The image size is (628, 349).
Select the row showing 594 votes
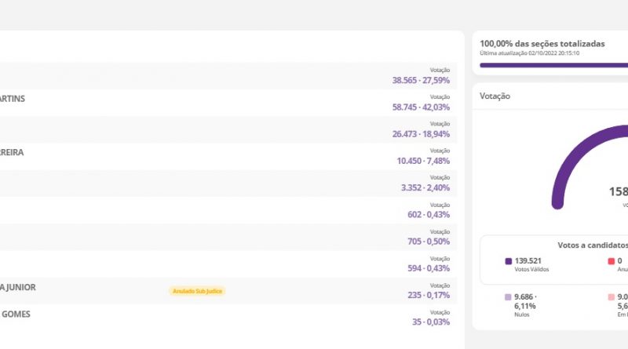click(x=228, y=264)
